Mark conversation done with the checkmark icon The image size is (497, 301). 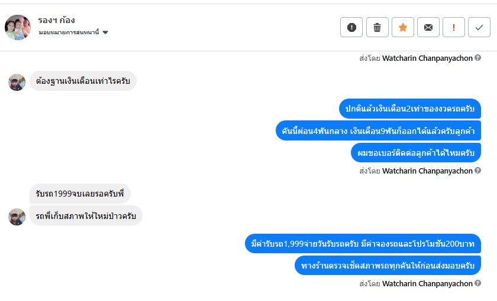(479, 27)
